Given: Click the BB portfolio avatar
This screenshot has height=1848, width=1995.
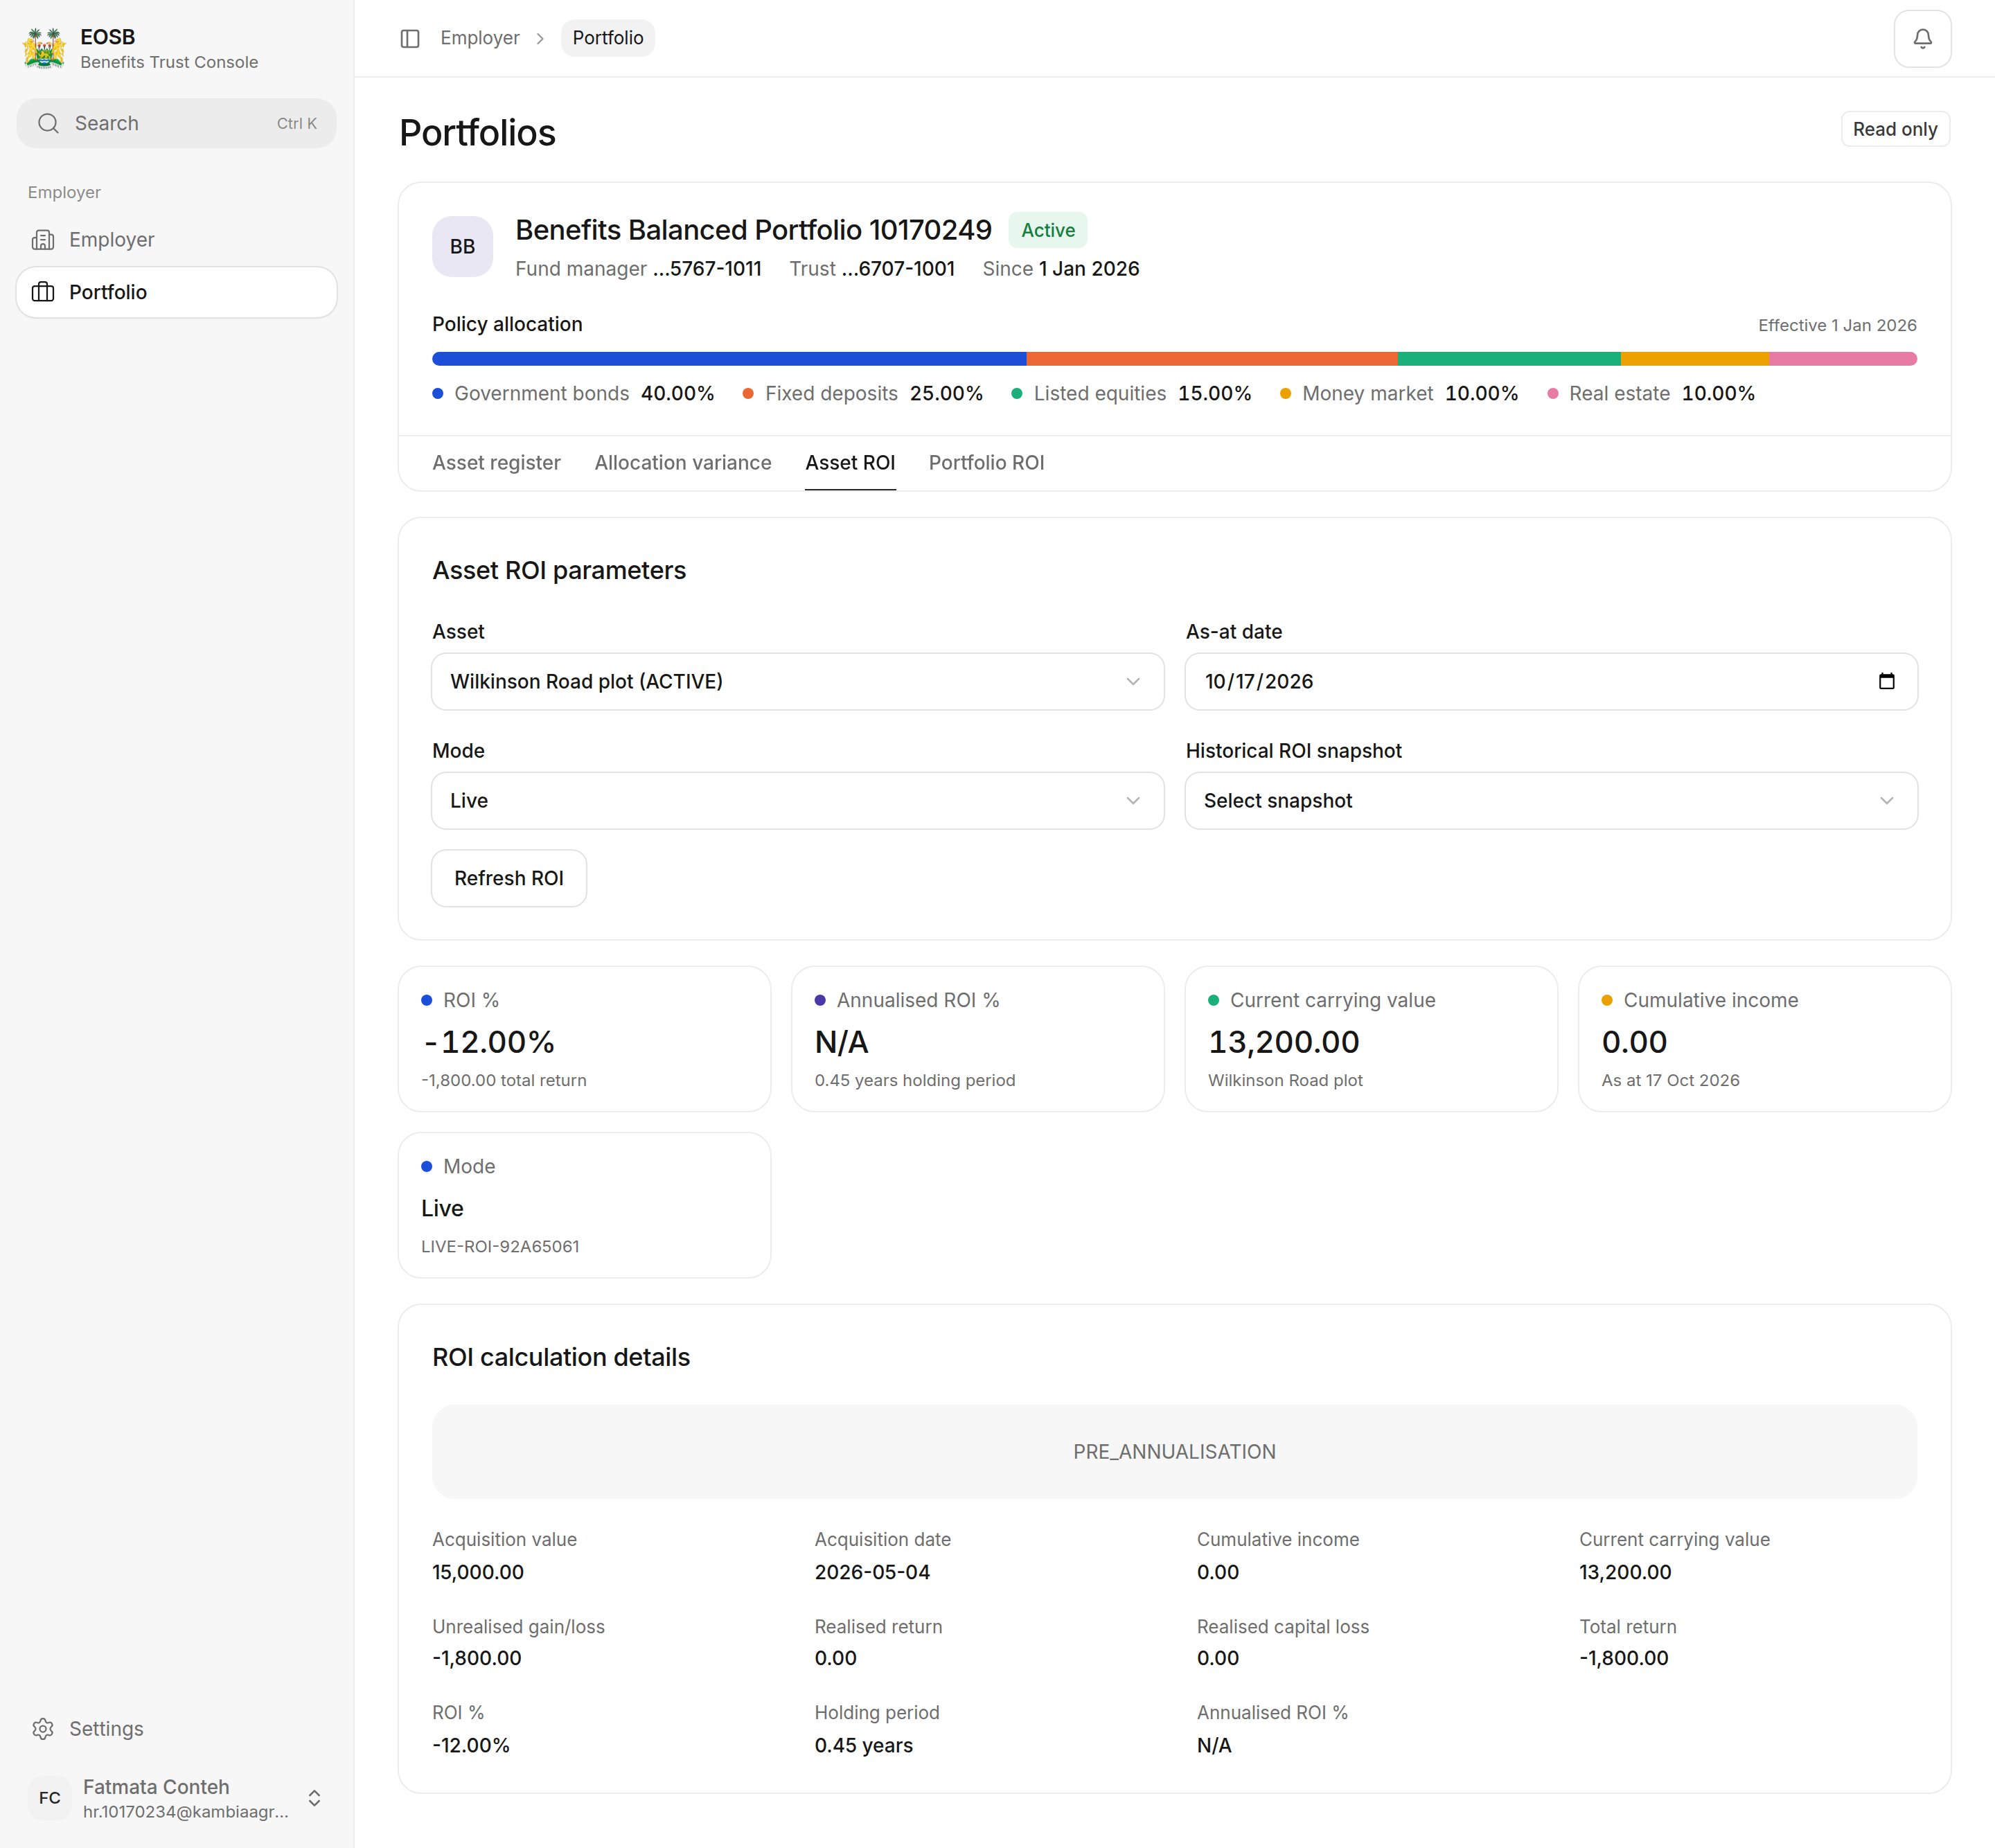Looking at the screenshot, I should pyautogui.click(x=462, y=246).
